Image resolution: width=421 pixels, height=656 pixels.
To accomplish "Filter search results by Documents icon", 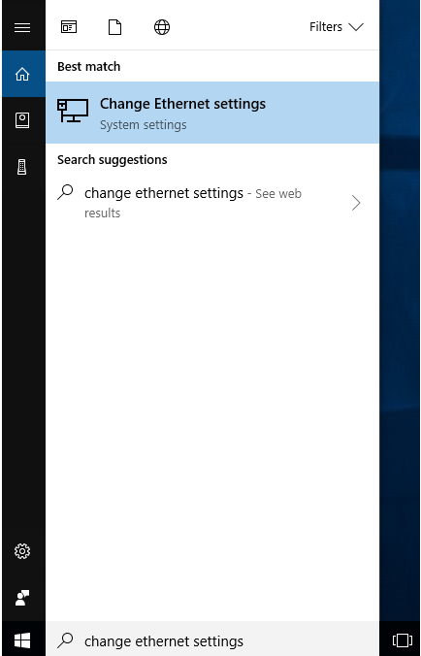I will click(114, 27).
